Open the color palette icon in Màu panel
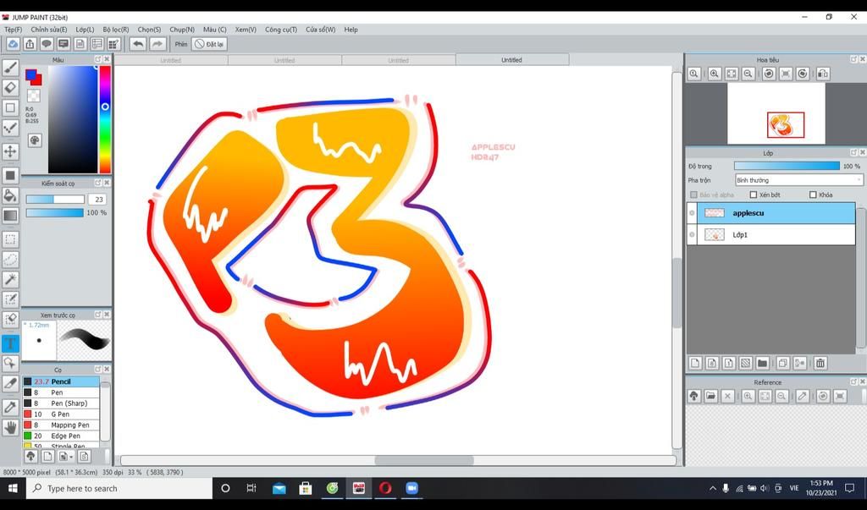867x510 pixels. point(34,140)
